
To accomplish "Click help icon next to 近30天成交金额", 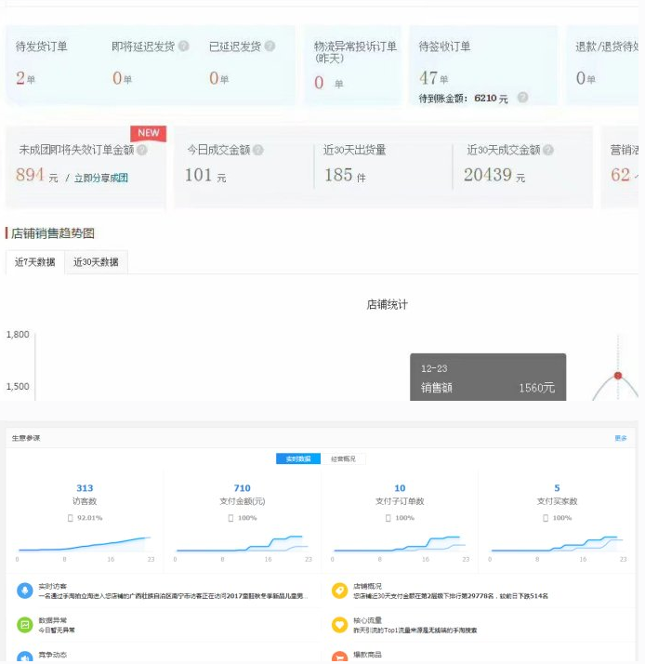I will click(x=548, y=150).
